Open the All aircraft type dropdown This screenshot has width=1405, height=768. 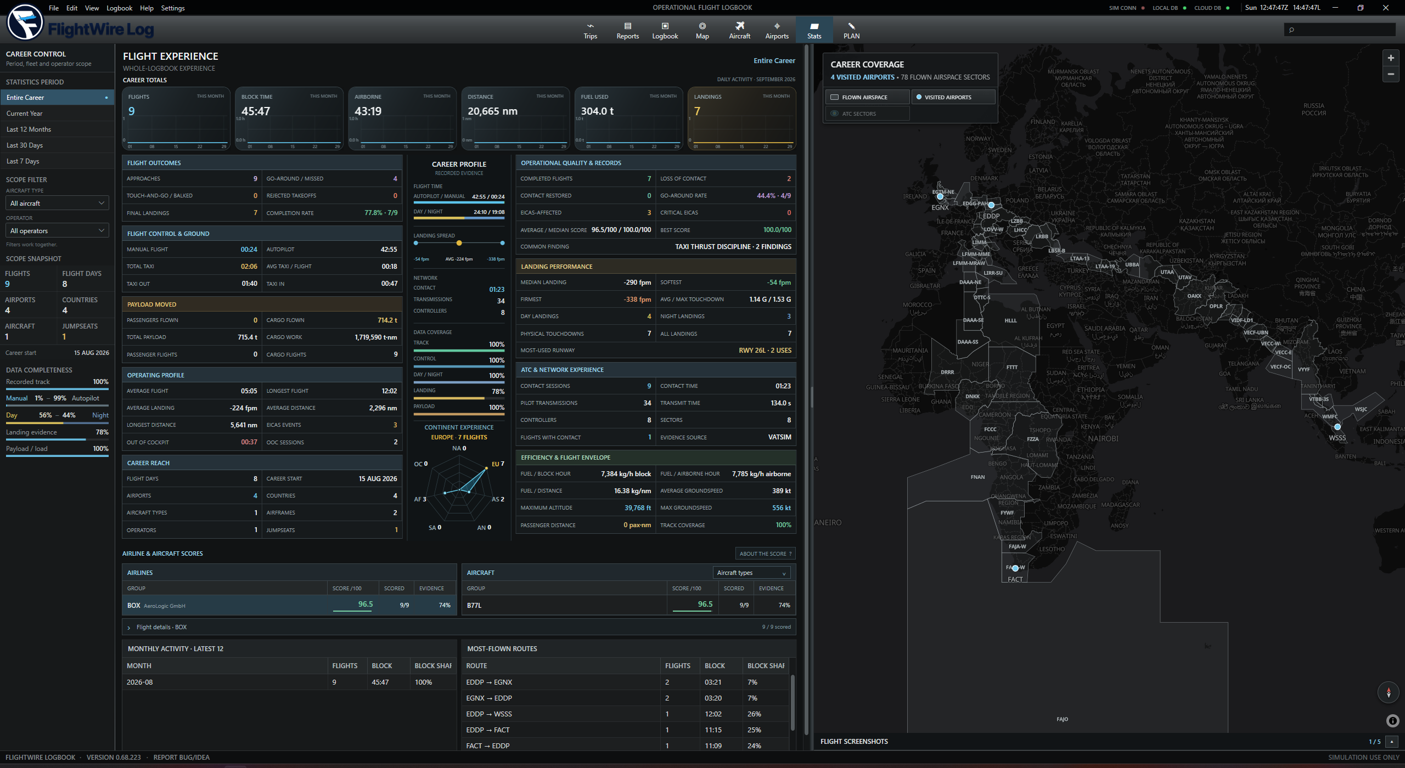point(57,203)
